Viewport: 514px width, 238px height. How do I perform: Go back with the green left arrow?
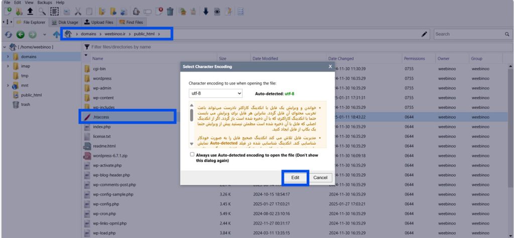tap(20, 35)
